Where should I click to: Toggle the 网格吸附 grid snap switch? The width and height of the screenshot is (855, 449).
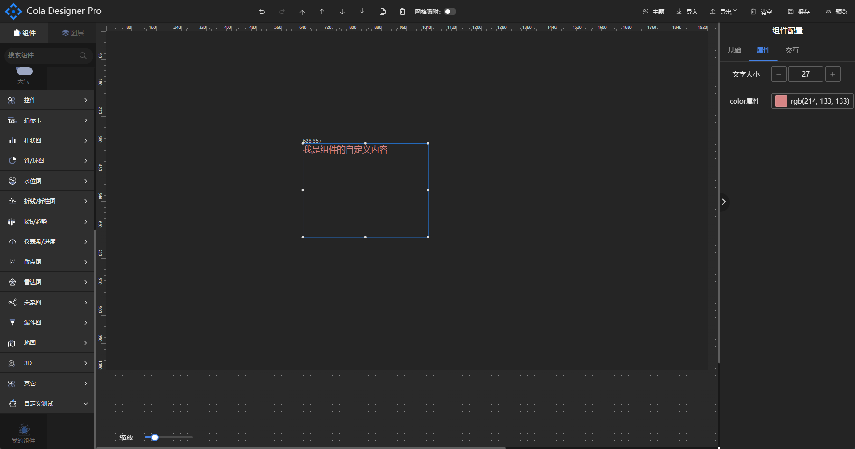point(450,12)
